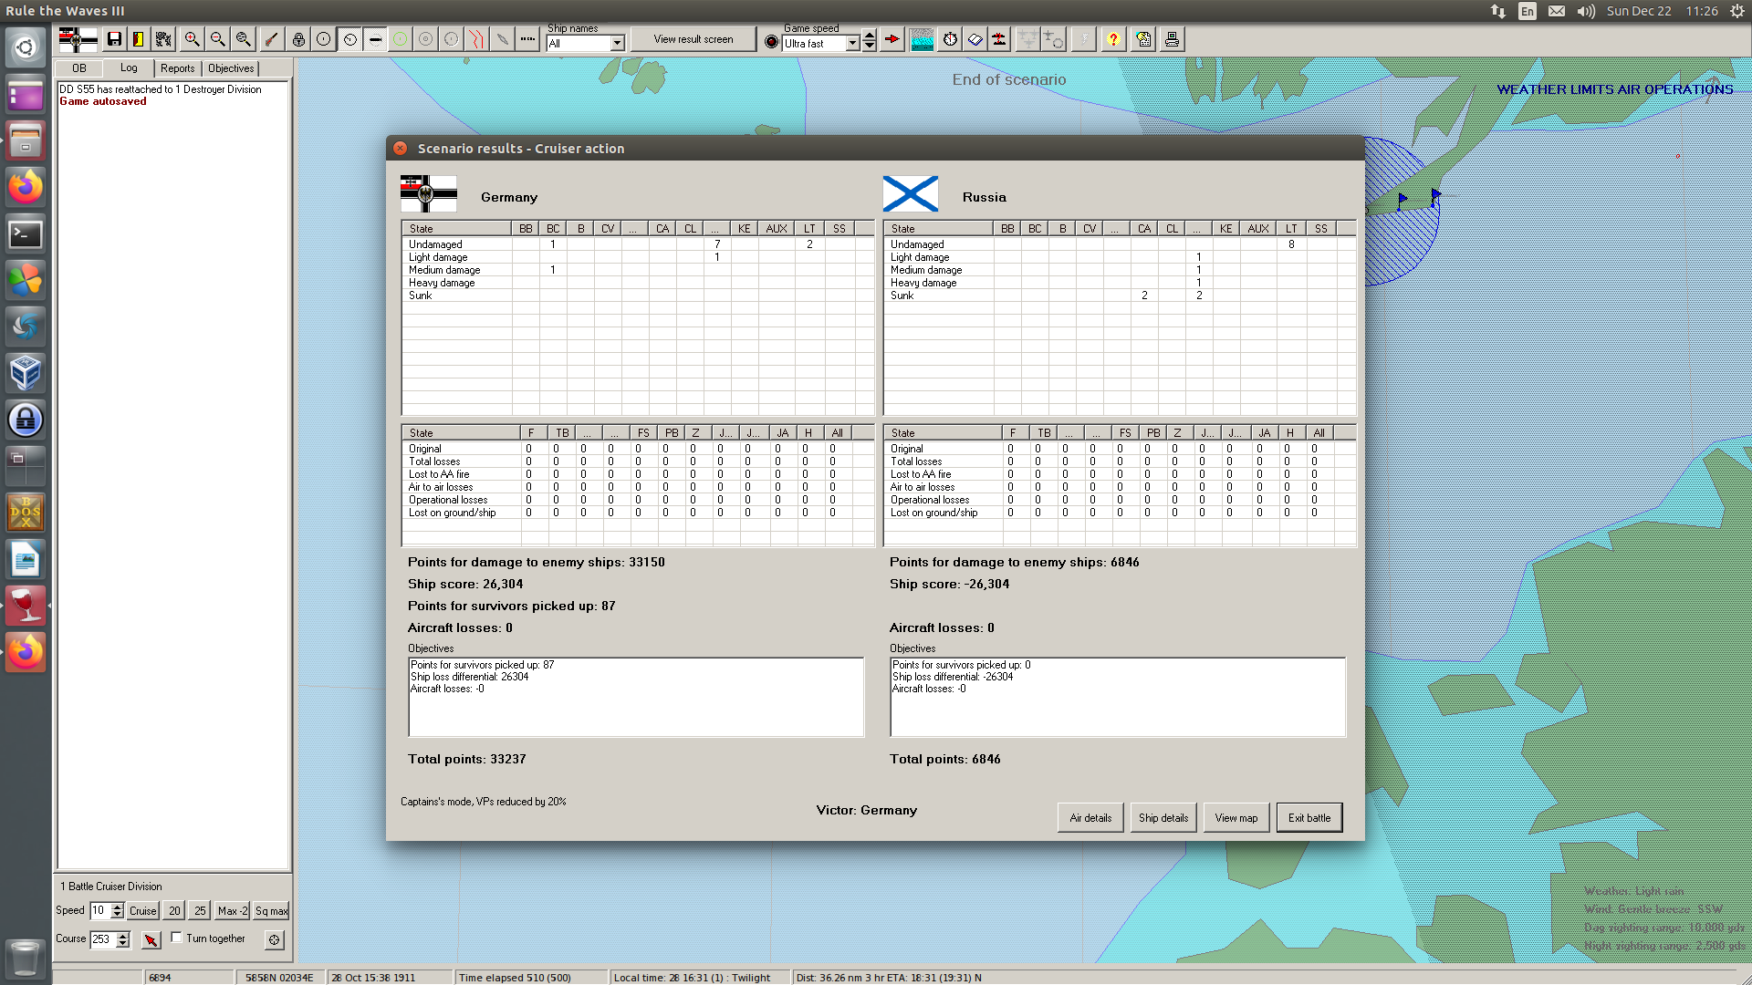Open Firefox from the Ubuntu dock
1752x985 pixels.
[26, 187]
